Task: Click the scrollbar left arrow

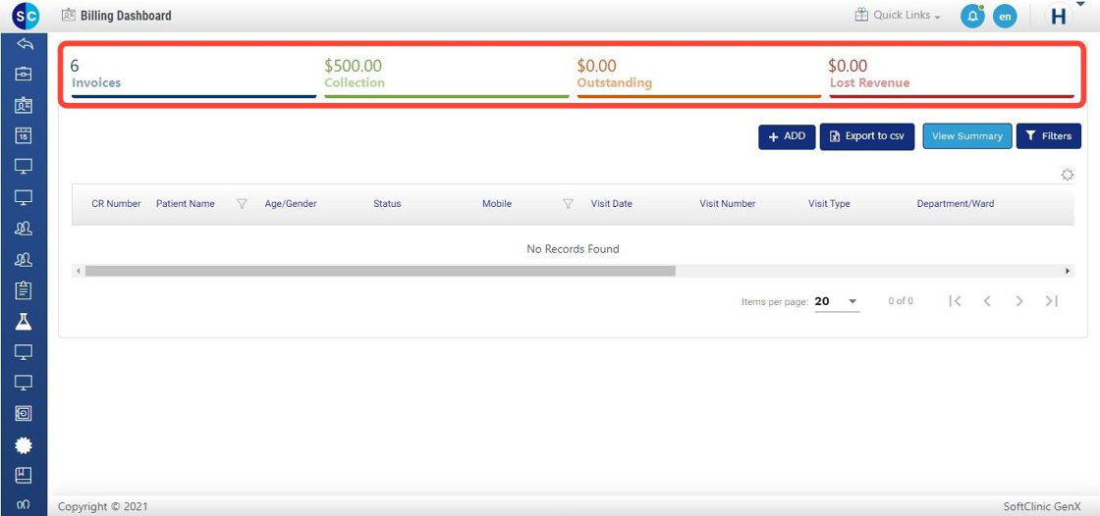Action: click(x=78, y=271)
